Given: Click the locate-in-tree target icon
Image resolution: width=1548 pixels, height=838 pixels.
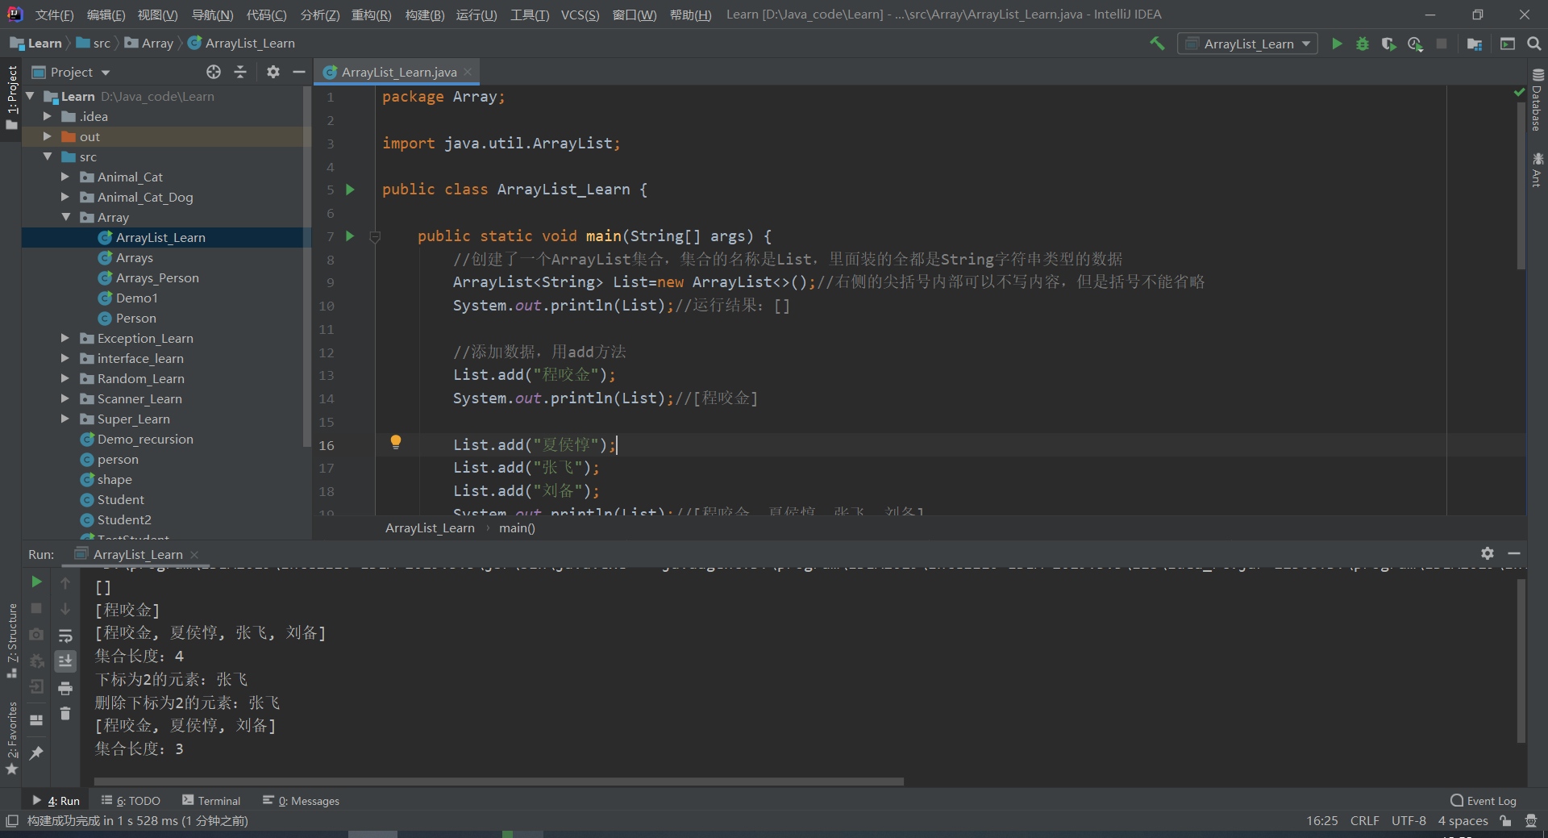Looking at the screenshot, I should click(x=214, y=72).
